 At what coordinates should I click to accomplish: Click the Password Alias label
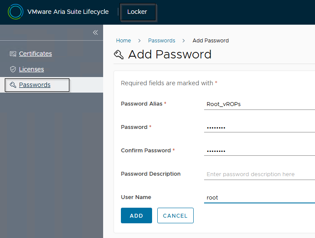click(142, 104)
